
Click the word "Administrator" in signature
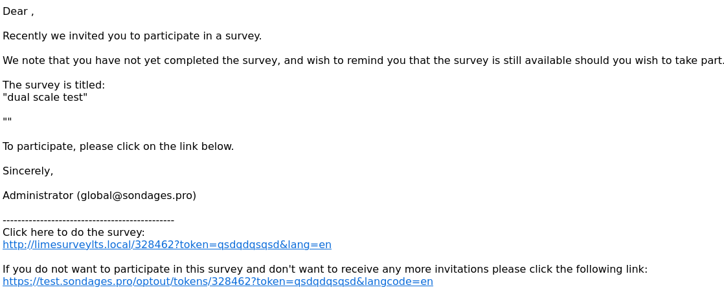pos(38,196)
